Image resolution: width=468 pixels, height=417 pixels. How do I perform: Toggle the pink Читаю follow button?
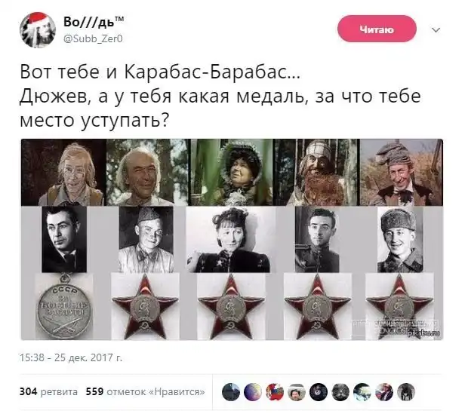(377, 29)
